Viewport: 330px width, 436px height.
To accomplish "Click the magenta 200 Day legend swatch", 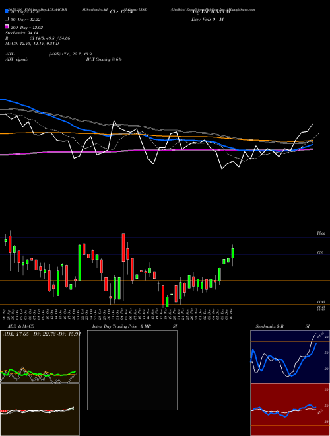I will pos(7,26).
